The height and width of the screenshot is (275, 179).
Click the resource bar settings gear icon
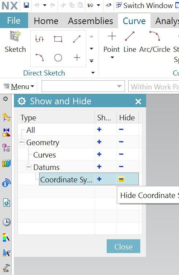click(x=5, y=99)
